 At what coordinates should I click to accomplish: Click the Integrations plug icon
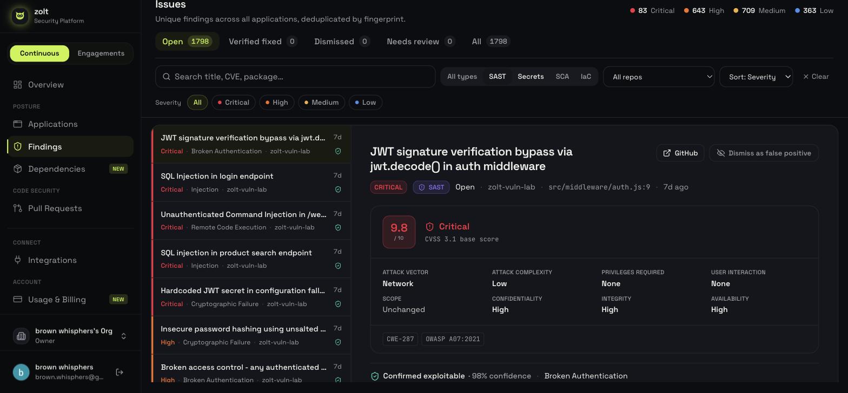coord(18,260)
